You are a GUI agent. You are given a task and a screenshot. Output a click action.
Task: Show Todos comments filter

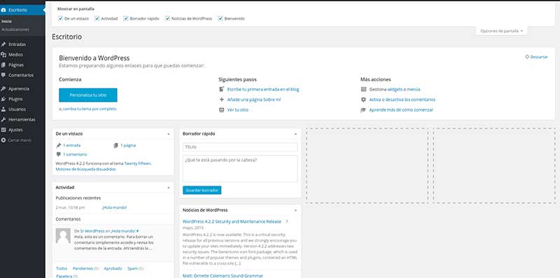[x=62, y=268]
